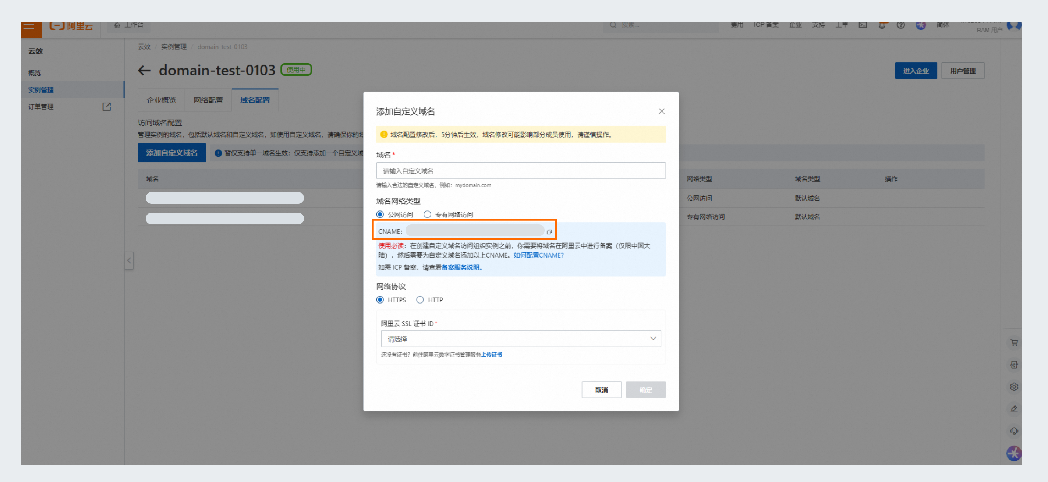Image resolution: width=1048 pixels, height=482 pixels.
Task: Open 概览 in the left menu
Action: 35,73
